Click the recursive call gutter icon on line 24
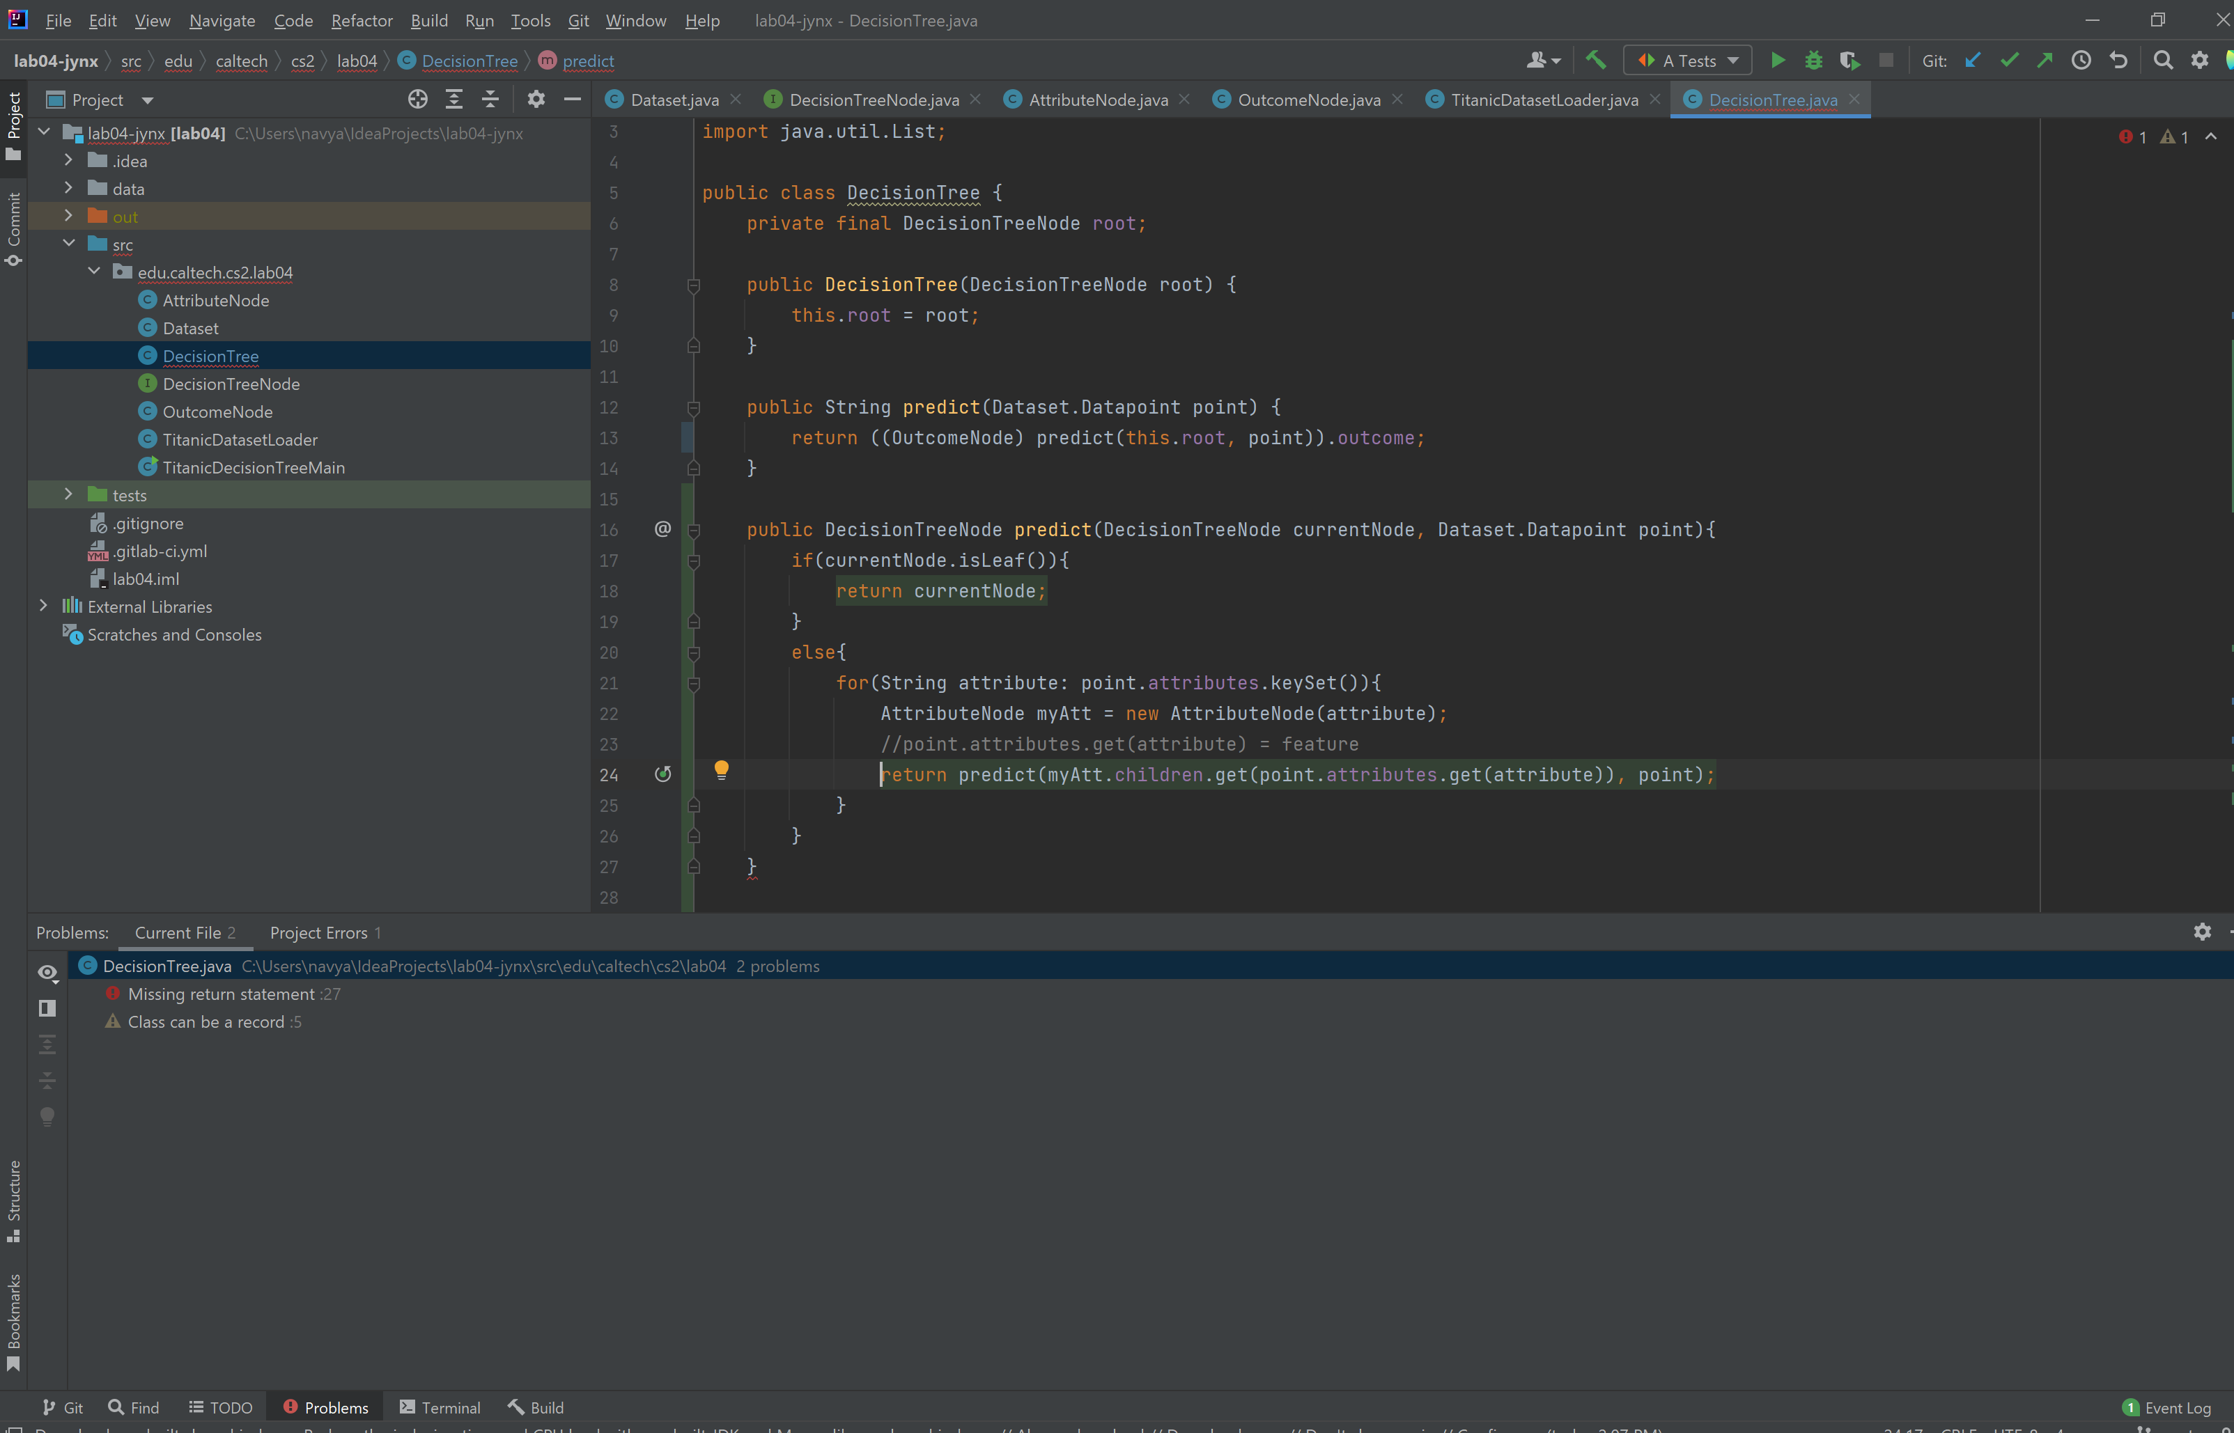 (x=662, y=774)
